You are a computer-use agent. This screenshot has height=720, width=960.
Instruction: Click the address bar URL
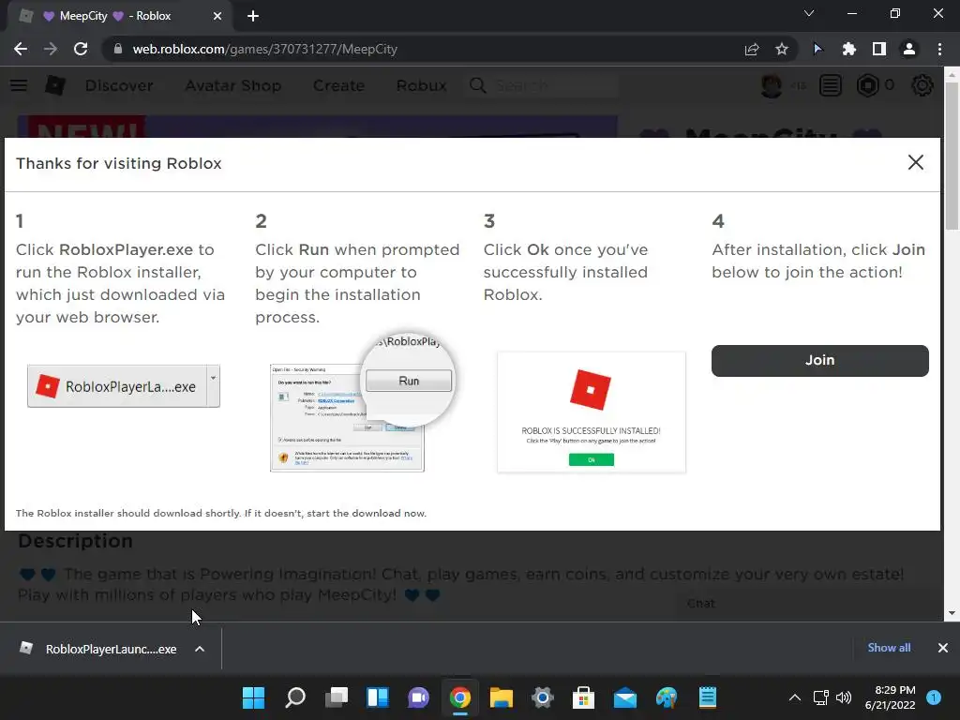tap(265, 49)
